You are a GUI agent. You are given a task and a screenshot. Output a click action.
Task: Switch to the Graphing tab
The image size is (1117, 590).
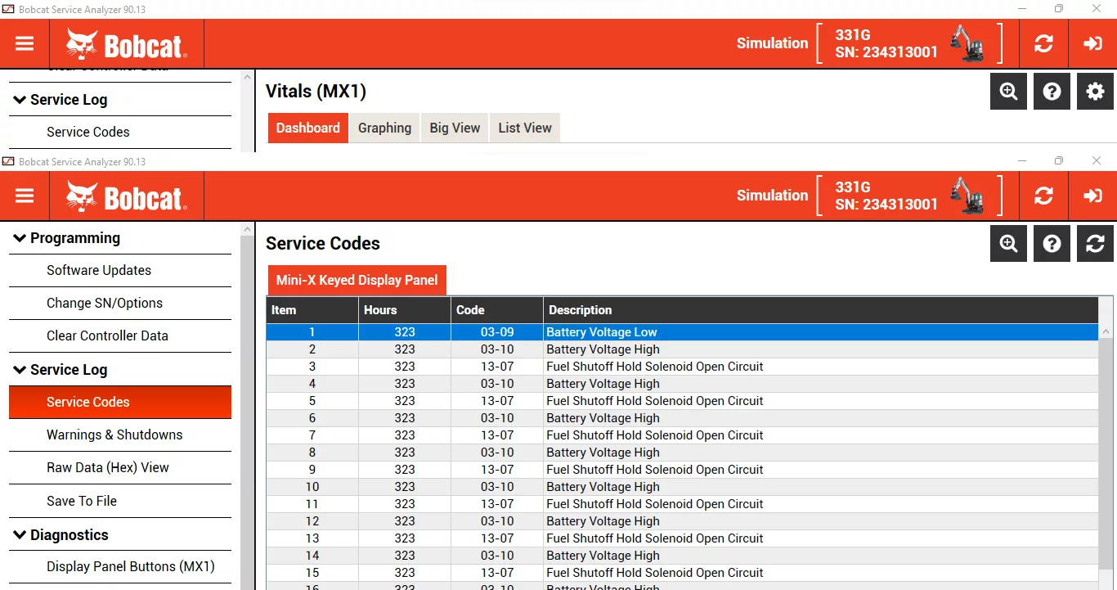(x=384, y=128)
